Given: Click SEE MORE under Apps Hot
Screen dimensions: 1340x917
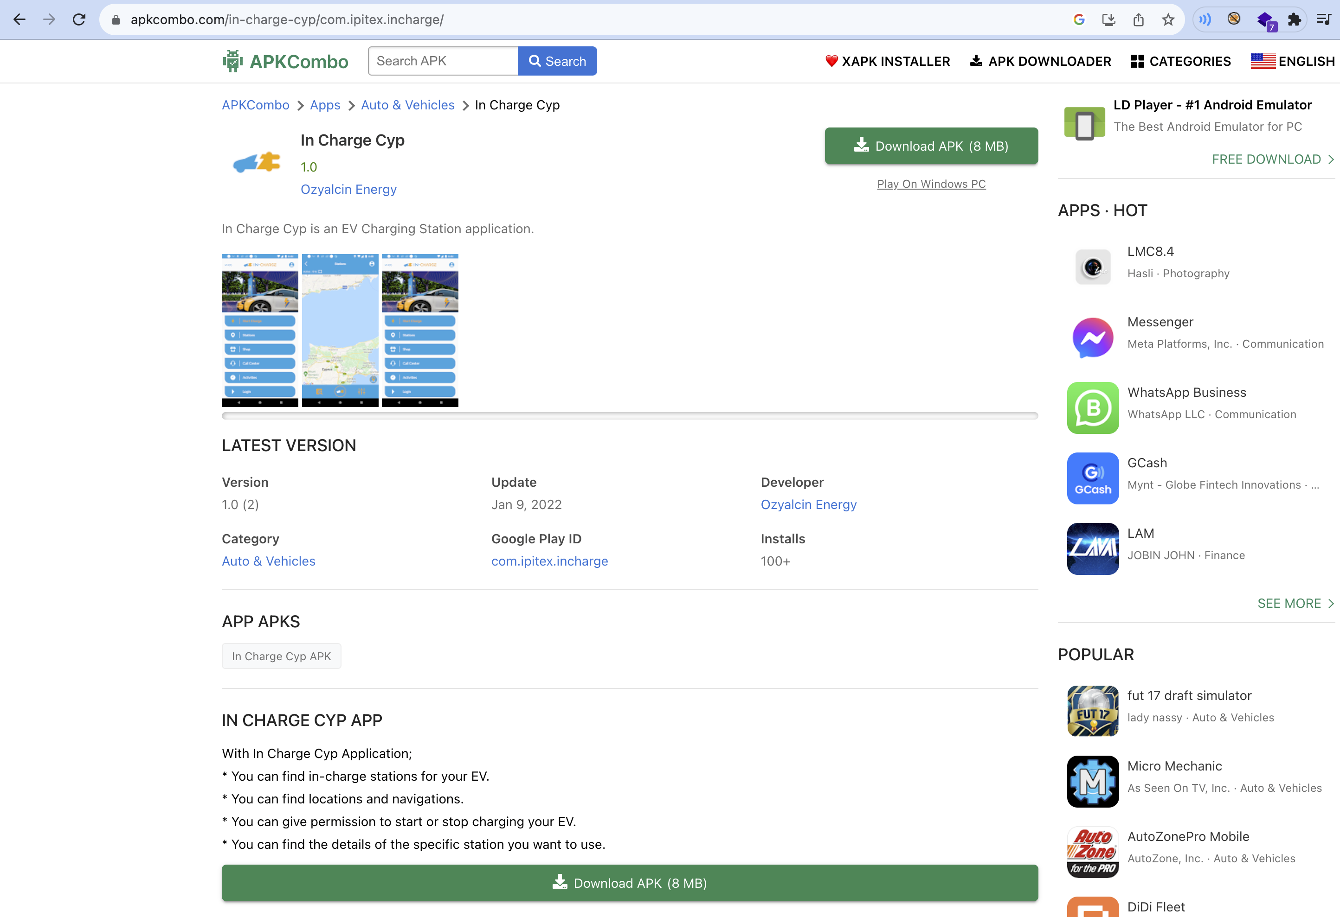Looking at the screenshot, I should click(x=1295, y=603).
